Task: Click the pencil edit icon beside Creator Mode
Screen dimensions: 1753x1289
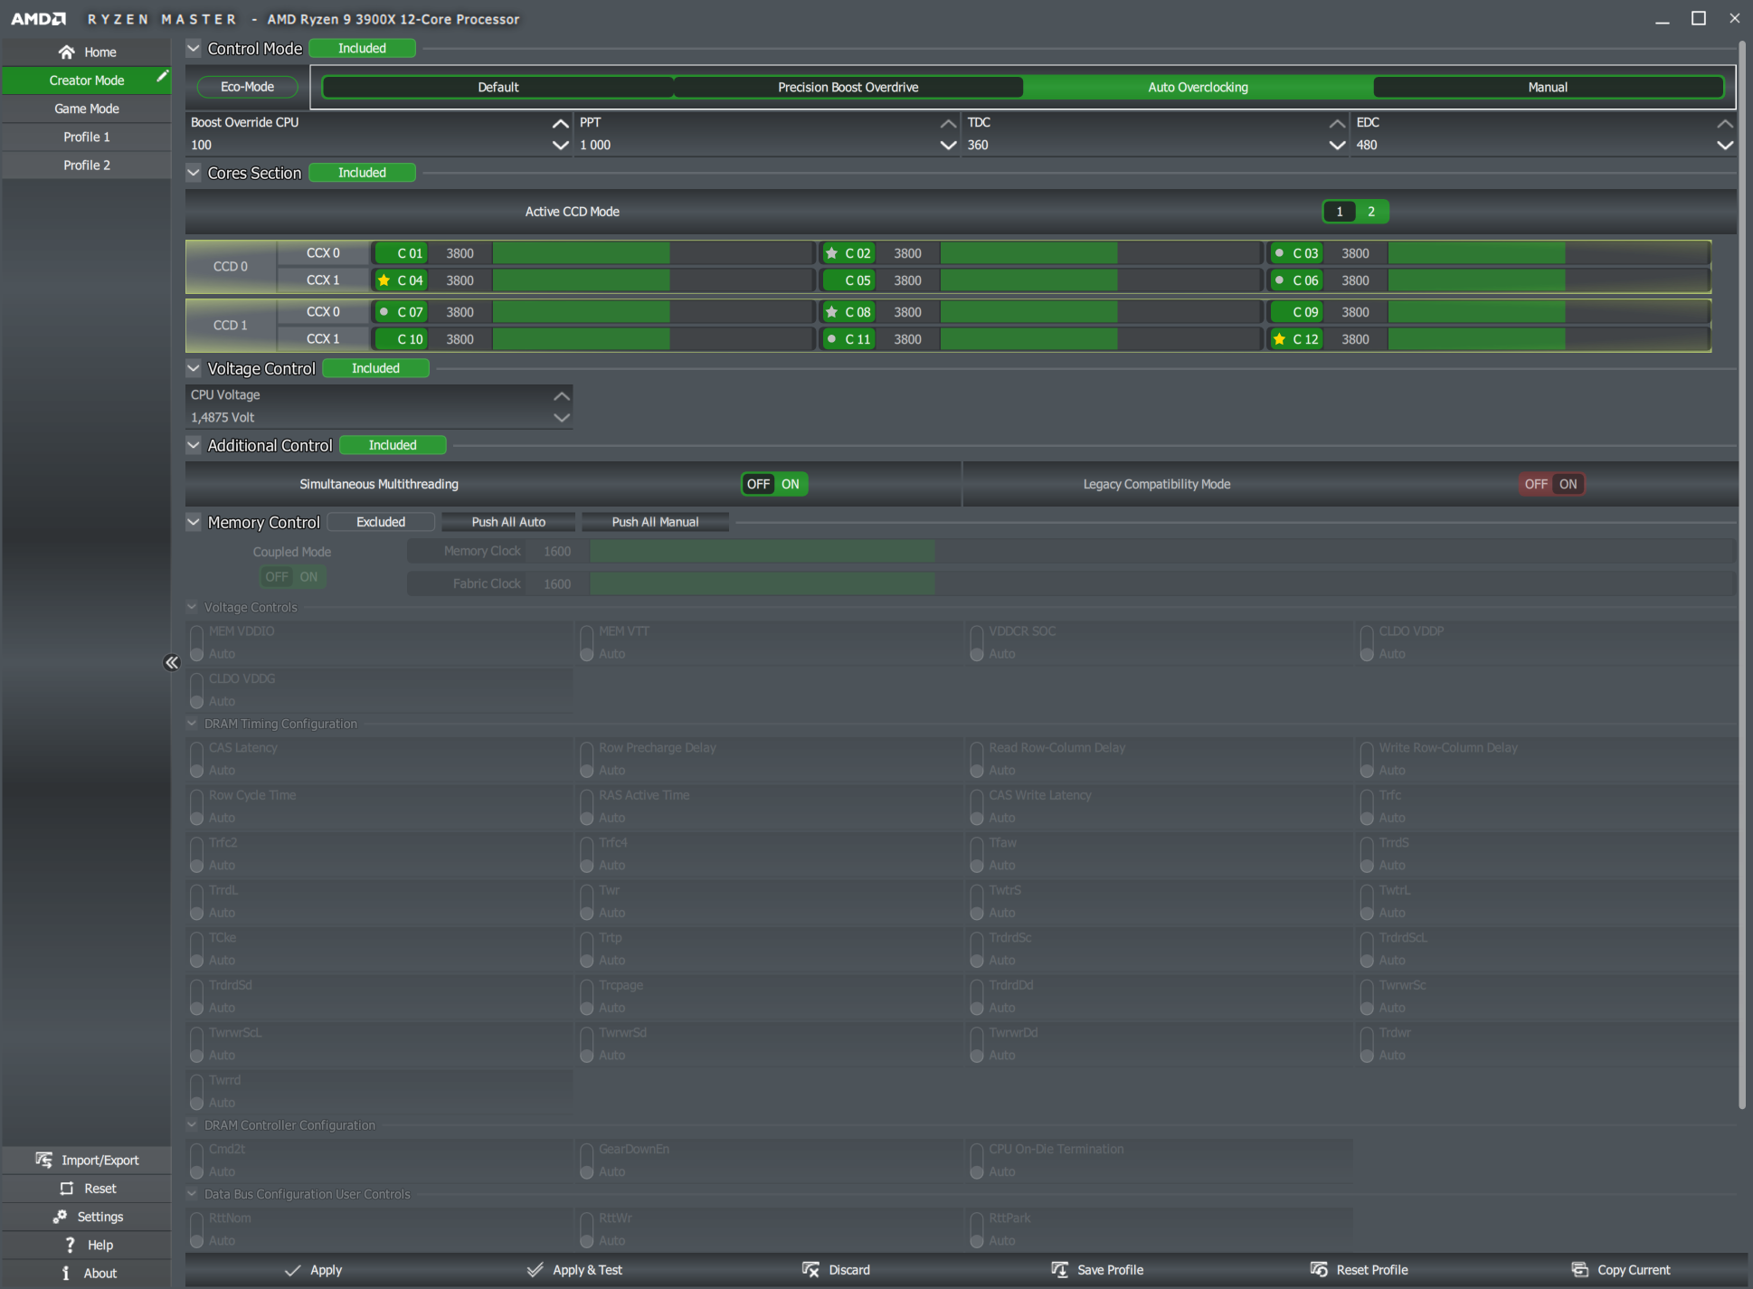Action: pyautogui.click(x=162, y=77)
